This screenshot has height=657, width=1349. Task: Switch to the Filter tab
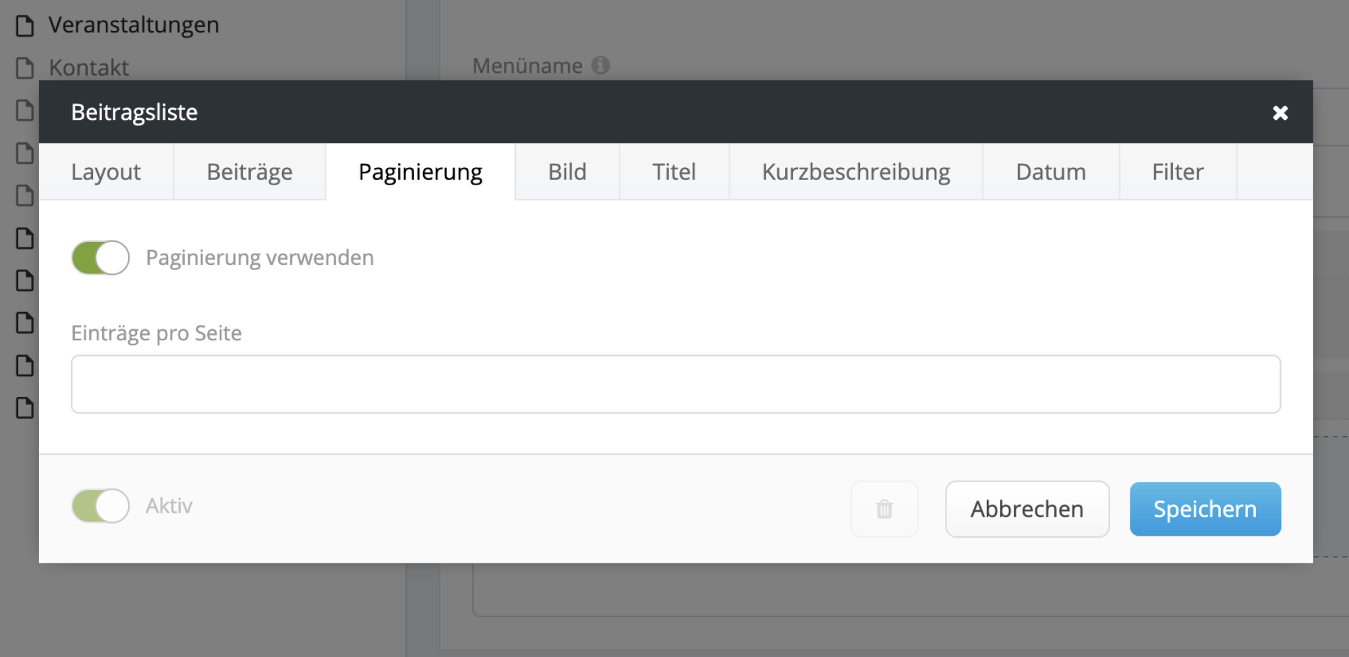1178,172
